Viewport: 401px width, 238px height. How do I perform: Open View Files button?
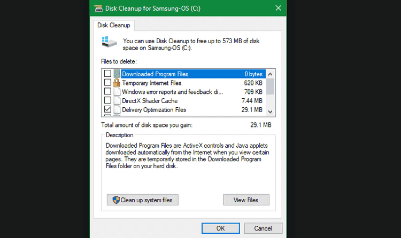point(246,200)
